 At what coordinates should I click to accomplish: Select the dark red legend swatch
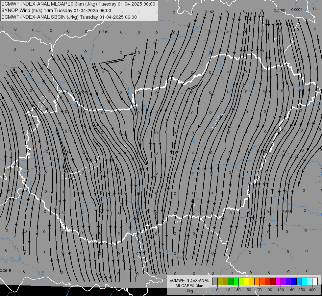[x=273, y=281]
